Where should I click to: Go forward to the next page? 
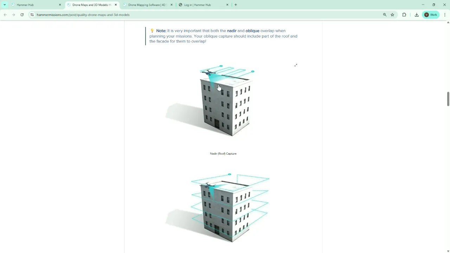pos(14,15)
